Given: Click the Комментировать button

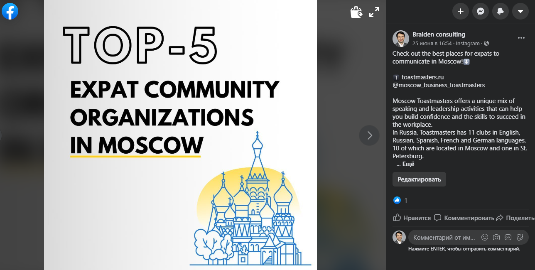Looking at the screenshot, I should coord(464,218).
